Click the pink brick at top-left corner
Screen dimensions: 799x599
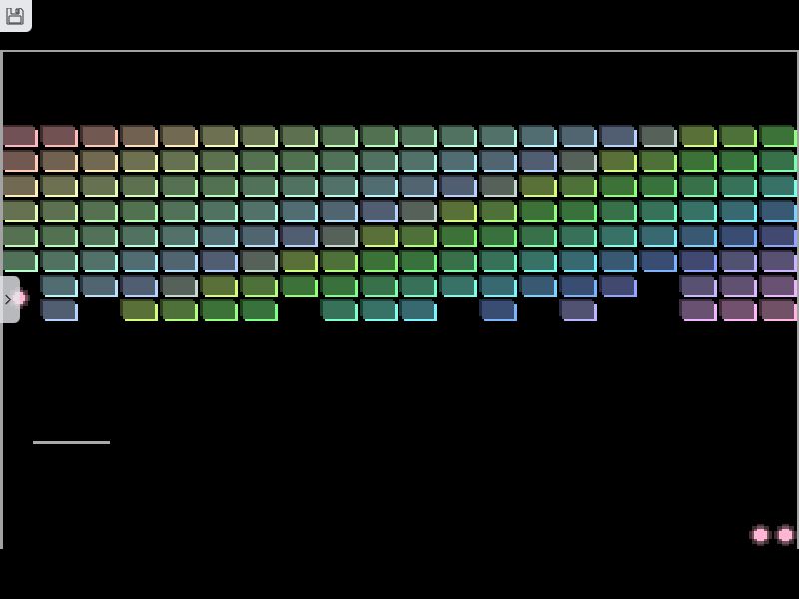tap(20, 136)
